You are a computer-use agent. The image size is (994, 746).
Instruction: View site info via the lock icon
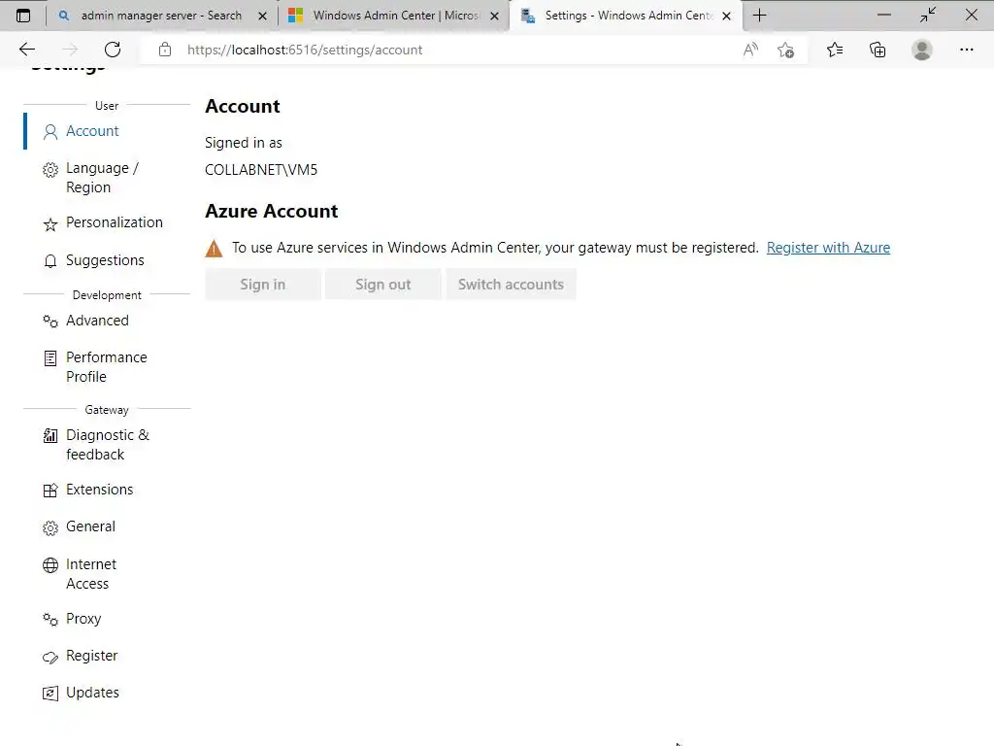tap(165, 50)
